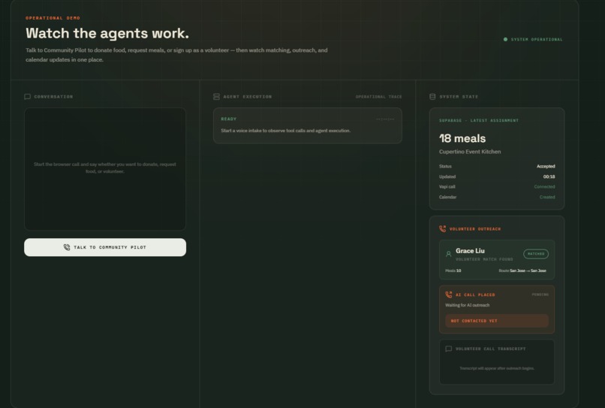605x408 pixels.
Task: Click the Matched badge on Grace Liu's card
Action: (x=536, y=254)
